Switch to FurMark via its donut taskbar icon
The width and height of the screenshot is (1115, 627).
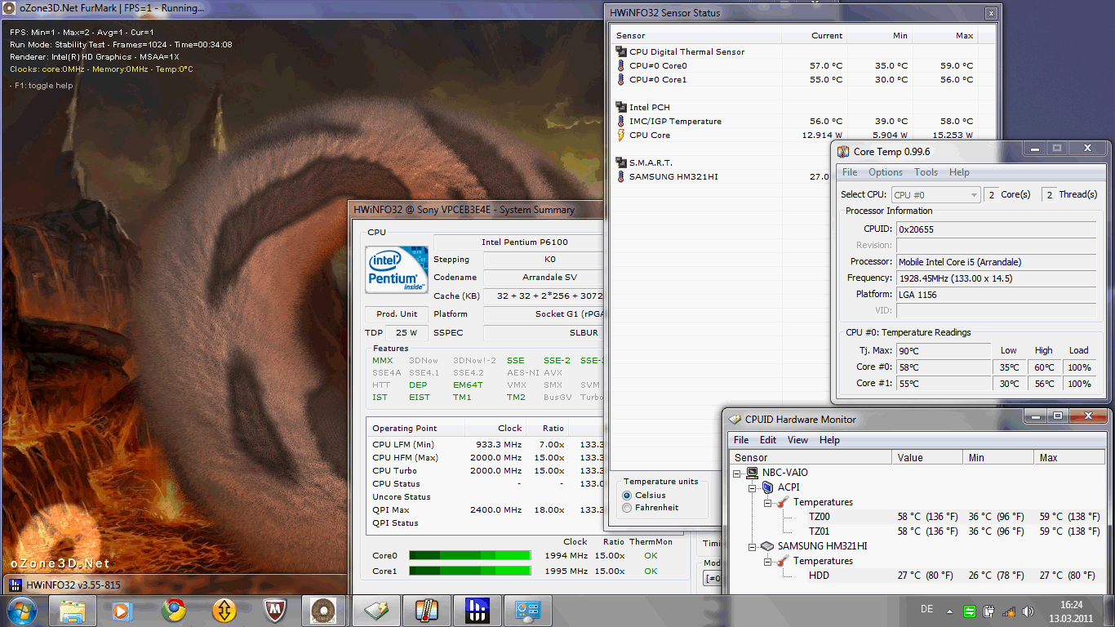point(324,611)
